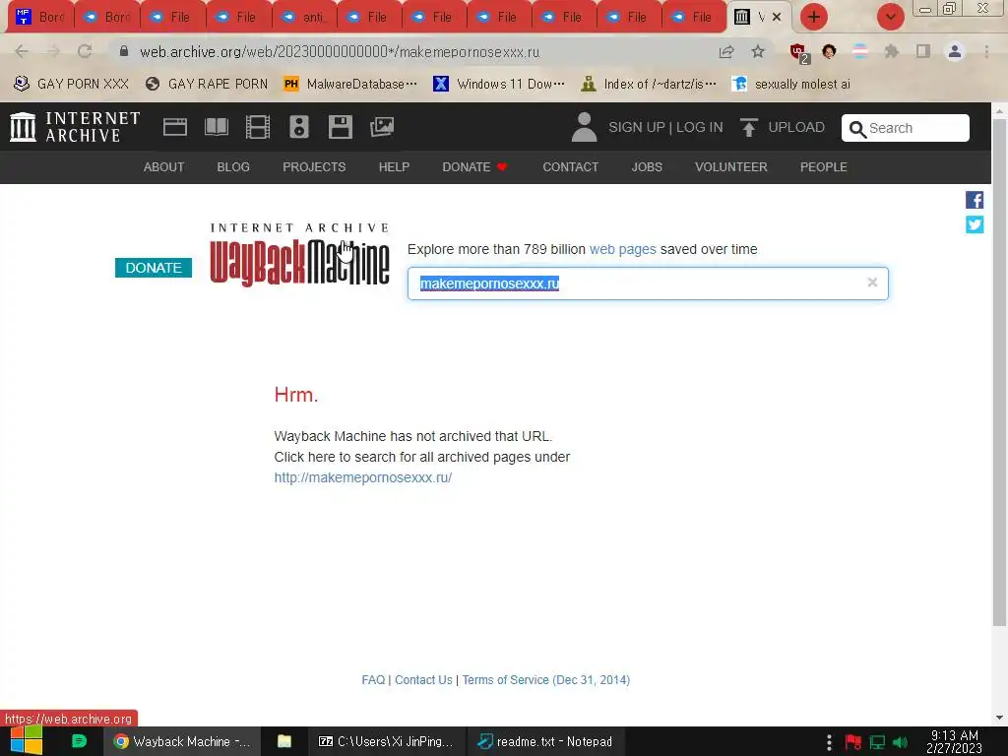Open the C:\Users 7-Zip taskbar item
This screenshot has height=756, width=1008.
click(x=386, y=741)
